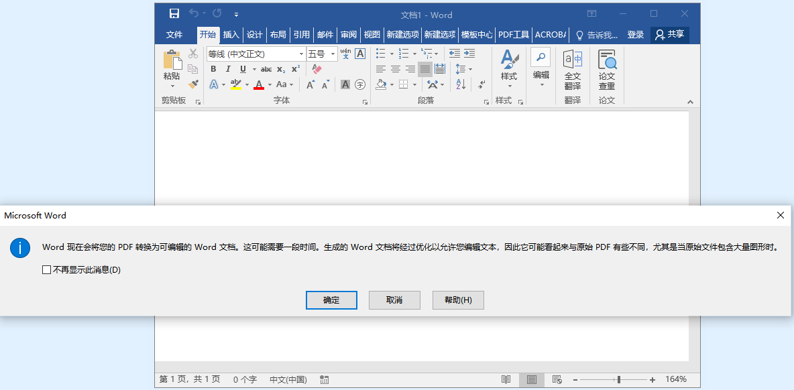Click the zoom slider handle
This screenshot has height=390, width=794.
point(618,379)
